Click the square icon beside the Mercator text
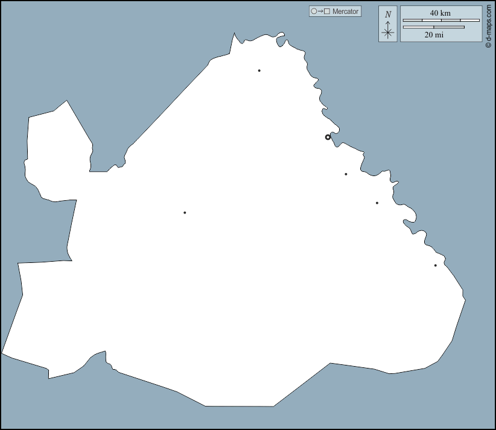Viewport: 496px width, 430px height. (x=327, y=11)
